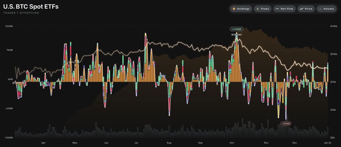Select the -904M peak outflow label
Screen dimensions: 341x147
(285, 123)
